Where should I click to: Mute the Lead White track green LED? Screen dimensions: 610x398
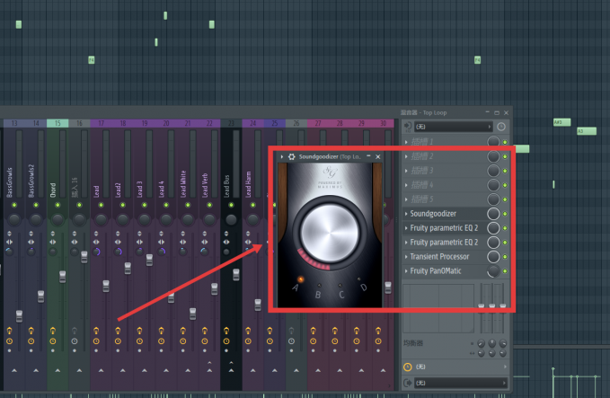pyautogui.click(x=188, y=205)
